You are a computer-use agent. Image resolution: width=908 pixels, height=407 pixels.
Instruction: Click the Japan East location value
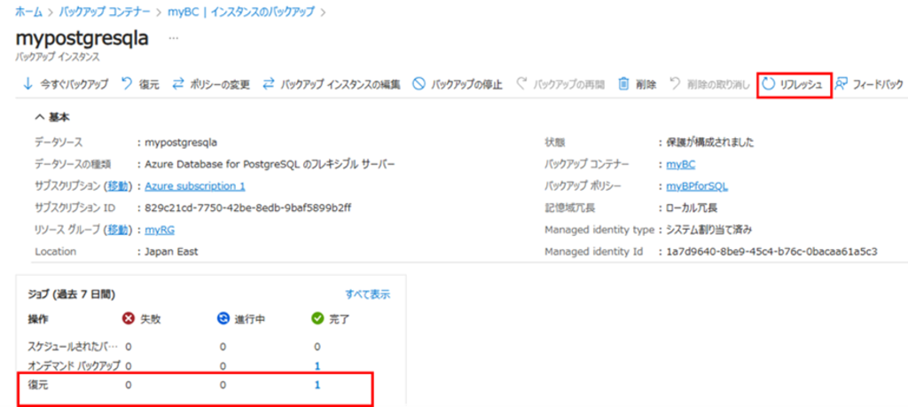click(171, 252)
